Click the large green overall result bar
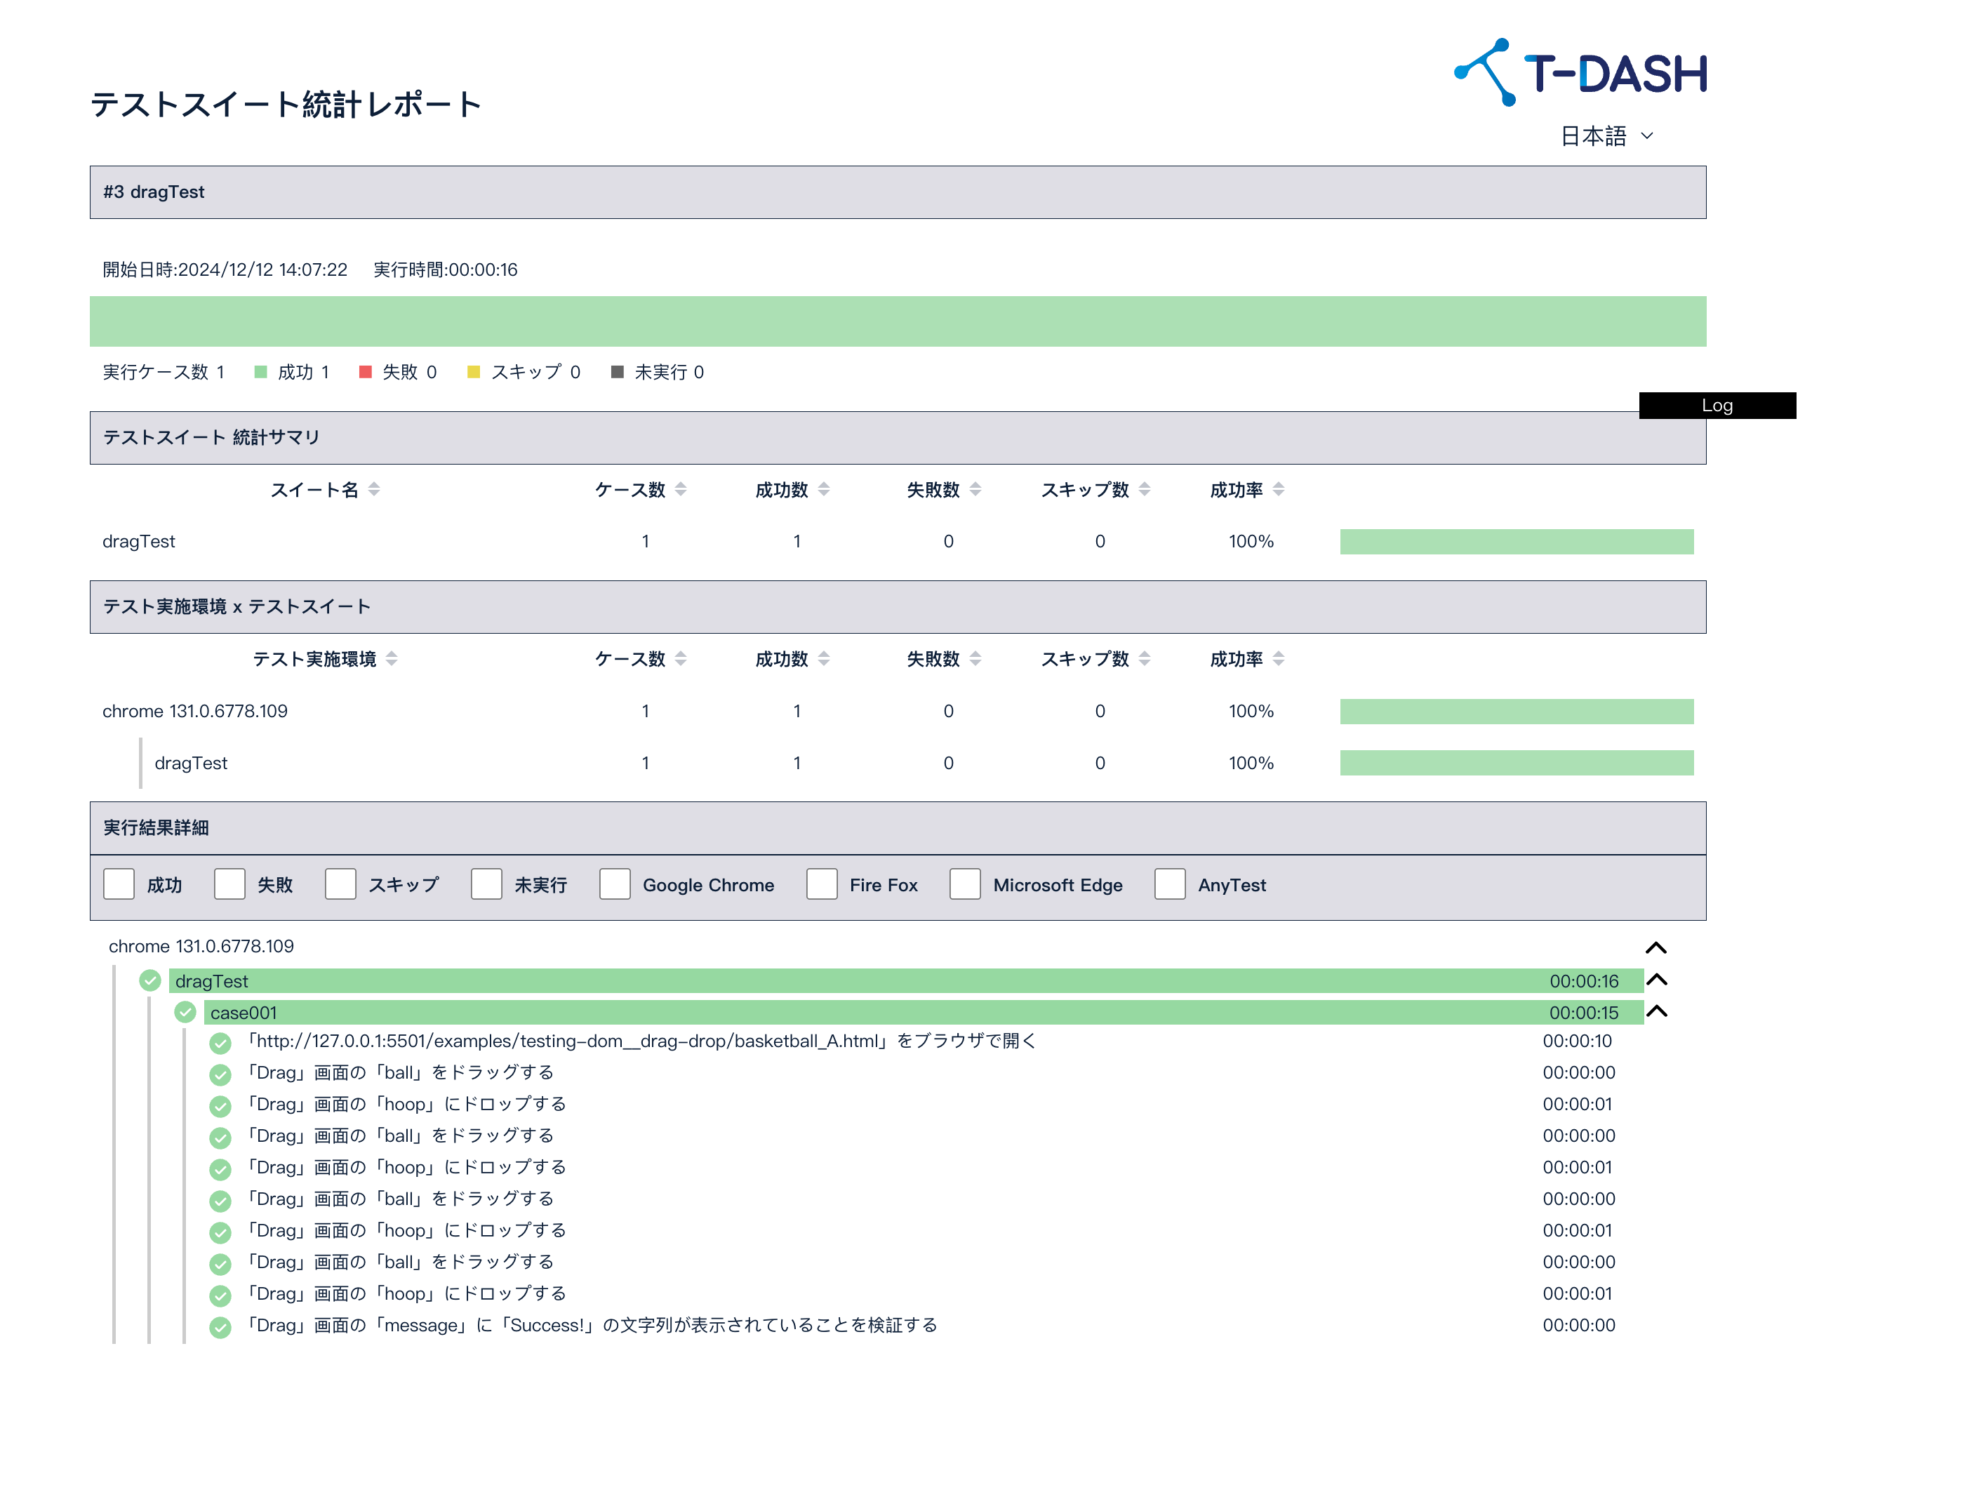The height and width of the screenshot is (1492, 1972). click(x=897, y=321)
